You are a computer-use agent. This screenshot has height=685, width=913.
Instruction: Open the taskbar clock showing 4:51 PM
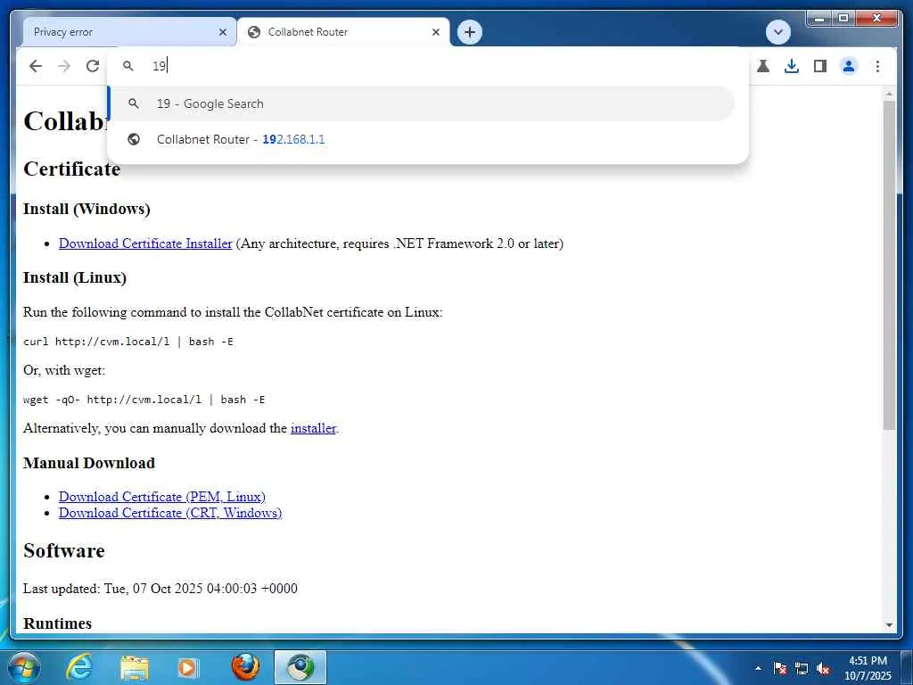[x=868, y=668]
